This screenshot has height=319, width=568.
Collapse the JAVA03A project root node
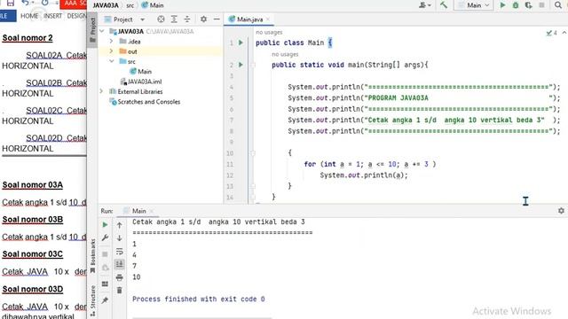tap(102, 31)
